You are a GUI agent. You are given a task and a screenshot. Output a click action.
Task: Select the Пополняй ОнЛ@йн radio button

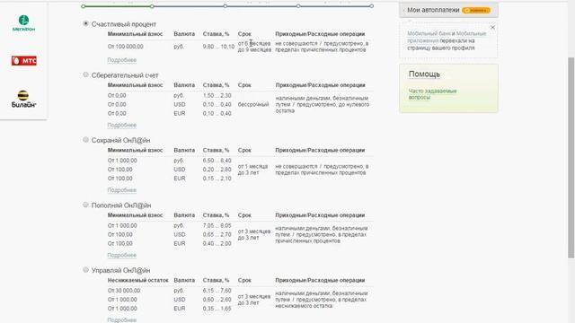(85, 205)
